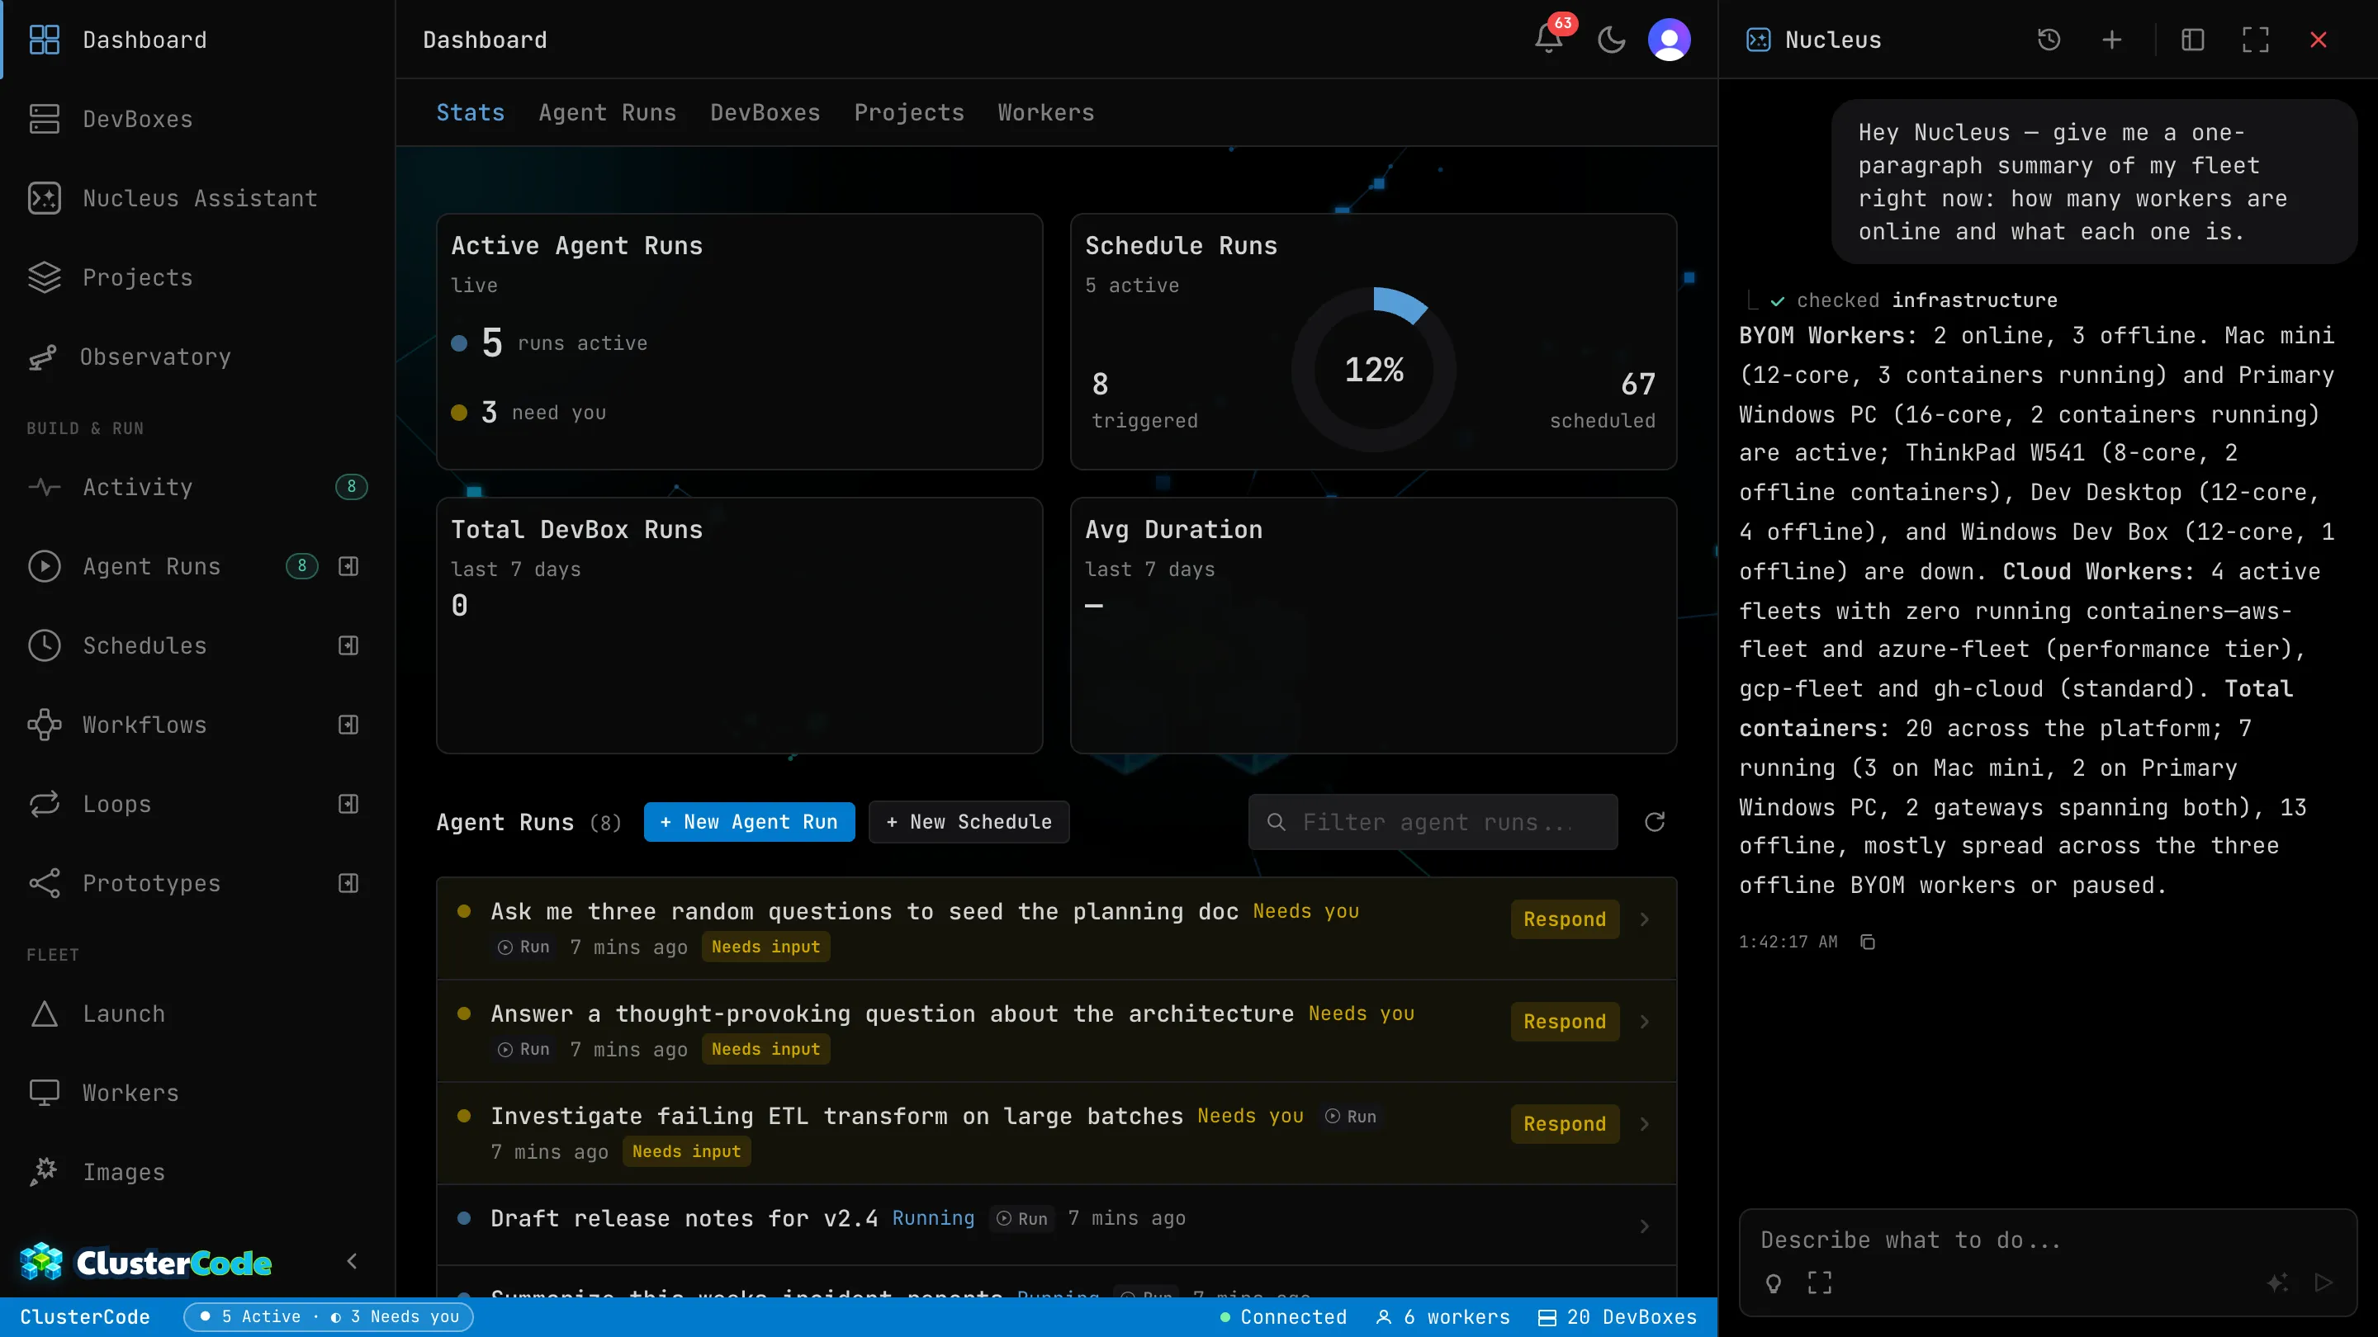
Task: Start new Nucleus chat with plus
Action: pos(2112,40)
